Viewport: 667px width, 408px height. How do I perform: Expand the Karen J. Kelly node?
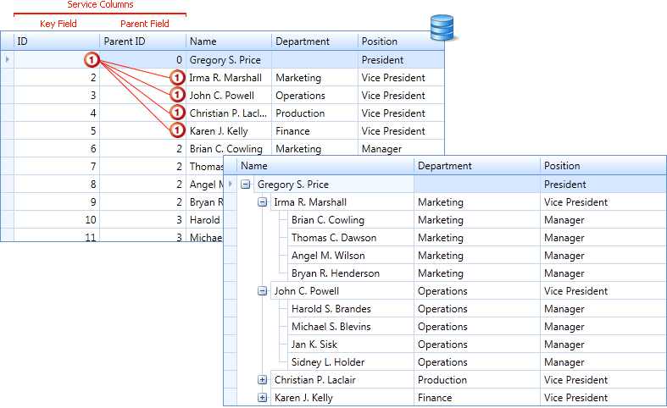[x=263, y=398]
